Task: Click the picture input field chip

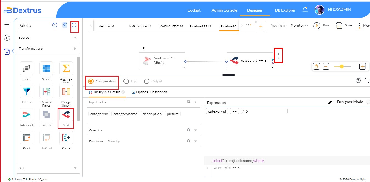Action: [x=173, y=114]
